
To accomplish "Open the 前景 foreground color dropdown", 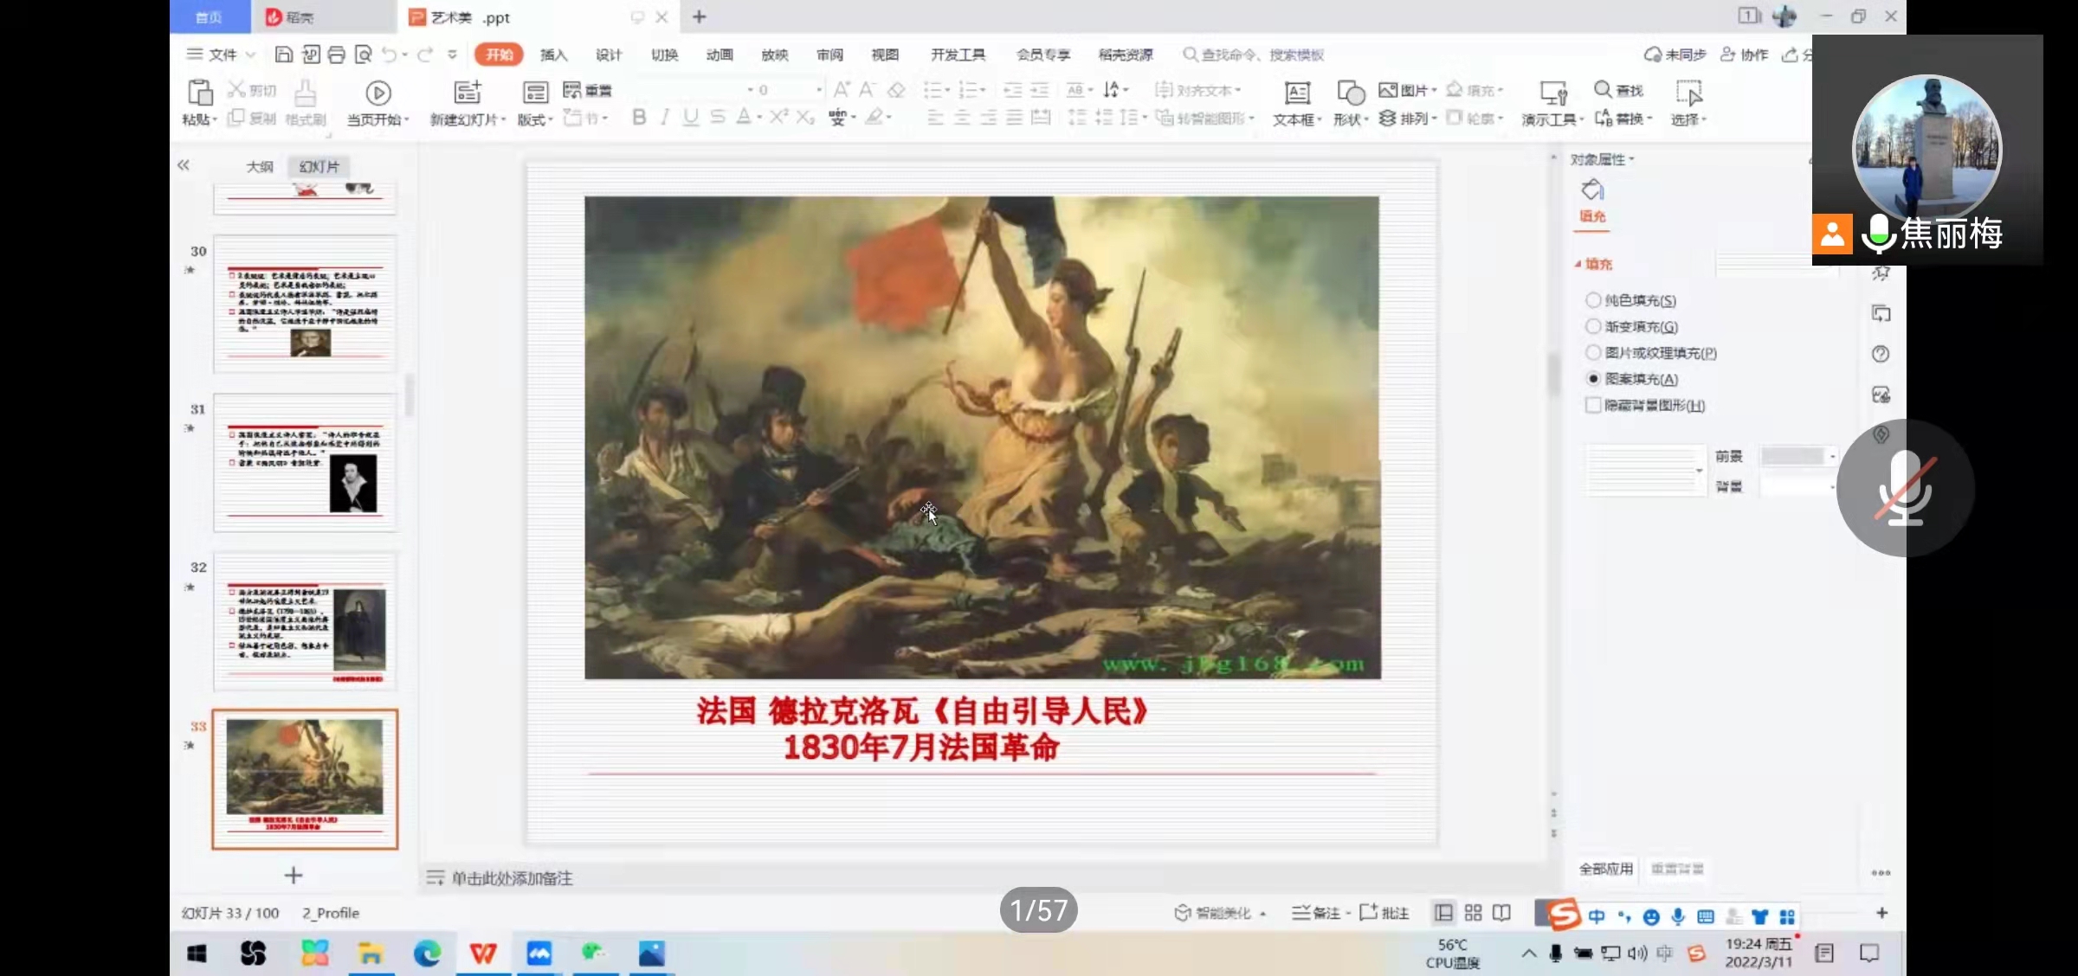I will coord(1832,456).
